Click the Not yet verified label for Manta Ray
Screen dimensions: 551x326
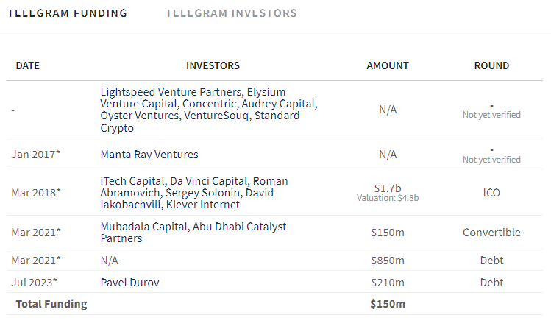coord(491,160)
